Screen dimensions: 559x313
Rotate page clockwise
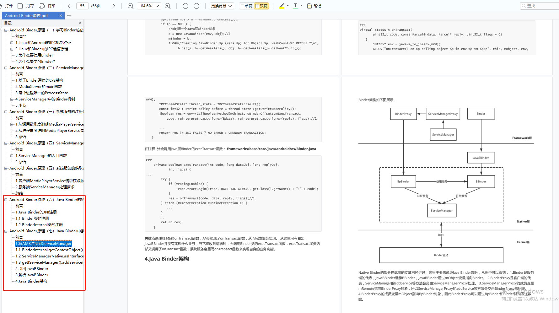(x=196, y=6)
